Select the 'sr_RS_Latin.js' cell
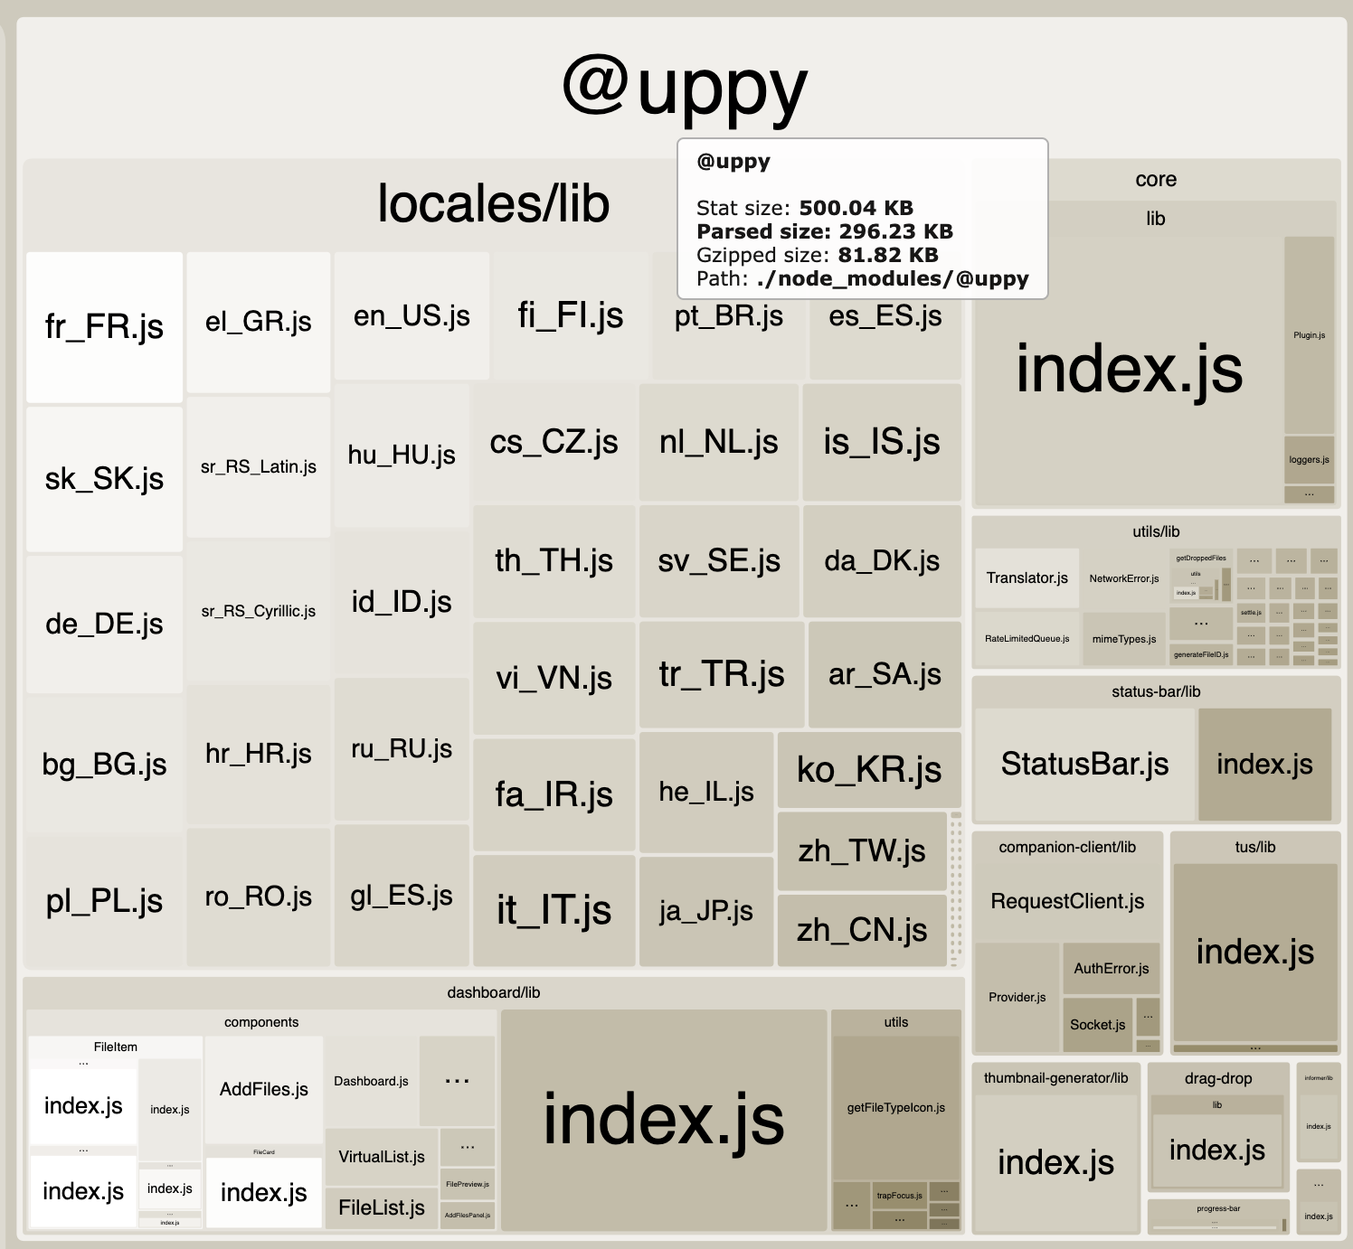1353x1249 pixels. tap(258, 466)
